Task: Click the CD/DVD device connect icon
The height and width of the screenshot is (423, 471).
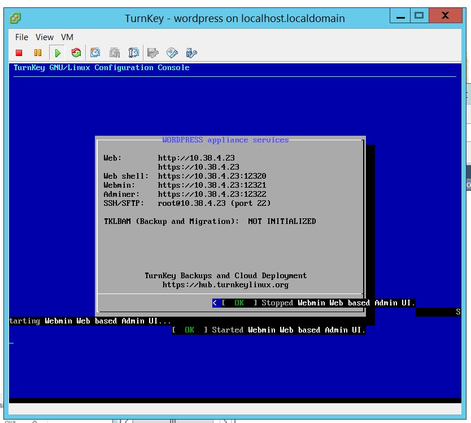Action: pos(172,53)
